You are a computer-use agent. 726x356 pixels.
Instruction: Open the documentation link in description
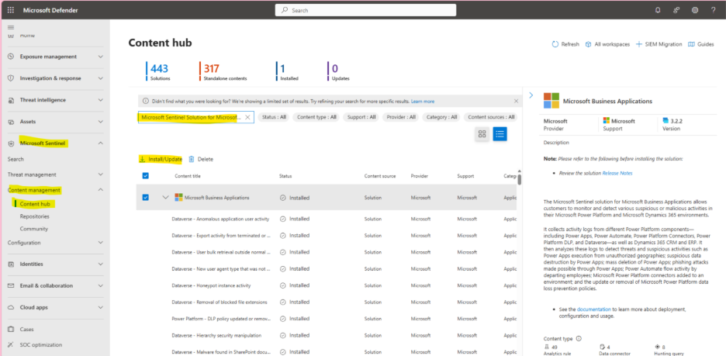(594, 309)
